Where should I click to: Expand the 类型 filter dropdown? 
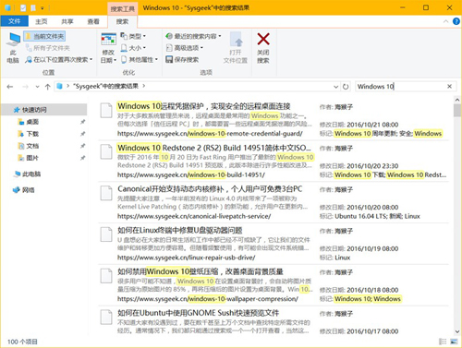pyautogui.click(x=133, y=36)
